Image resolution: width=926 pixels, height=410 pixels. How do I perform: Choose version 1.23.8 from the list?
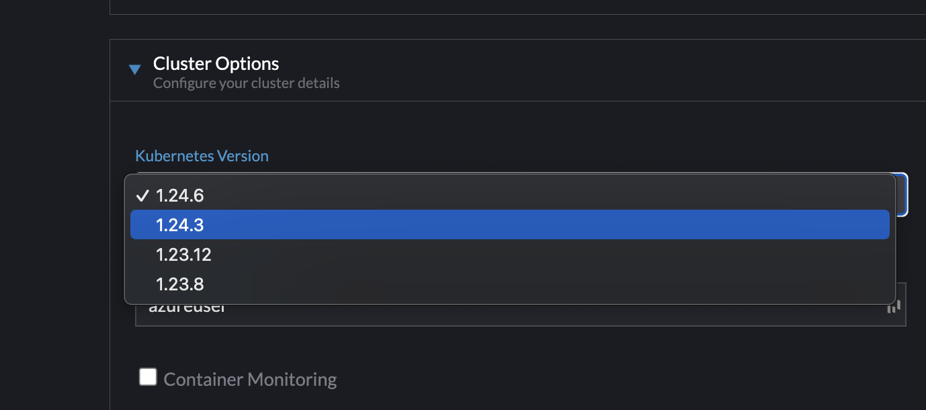click(179, 284)
